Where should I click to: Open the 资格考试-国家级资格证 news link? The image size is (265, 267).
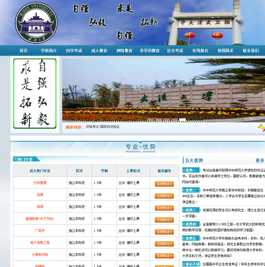click(x=103, y=127)
